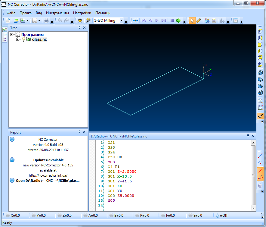Open the Файл menu
The height and width of the screenshot is (227, 266).
[11, 13]
